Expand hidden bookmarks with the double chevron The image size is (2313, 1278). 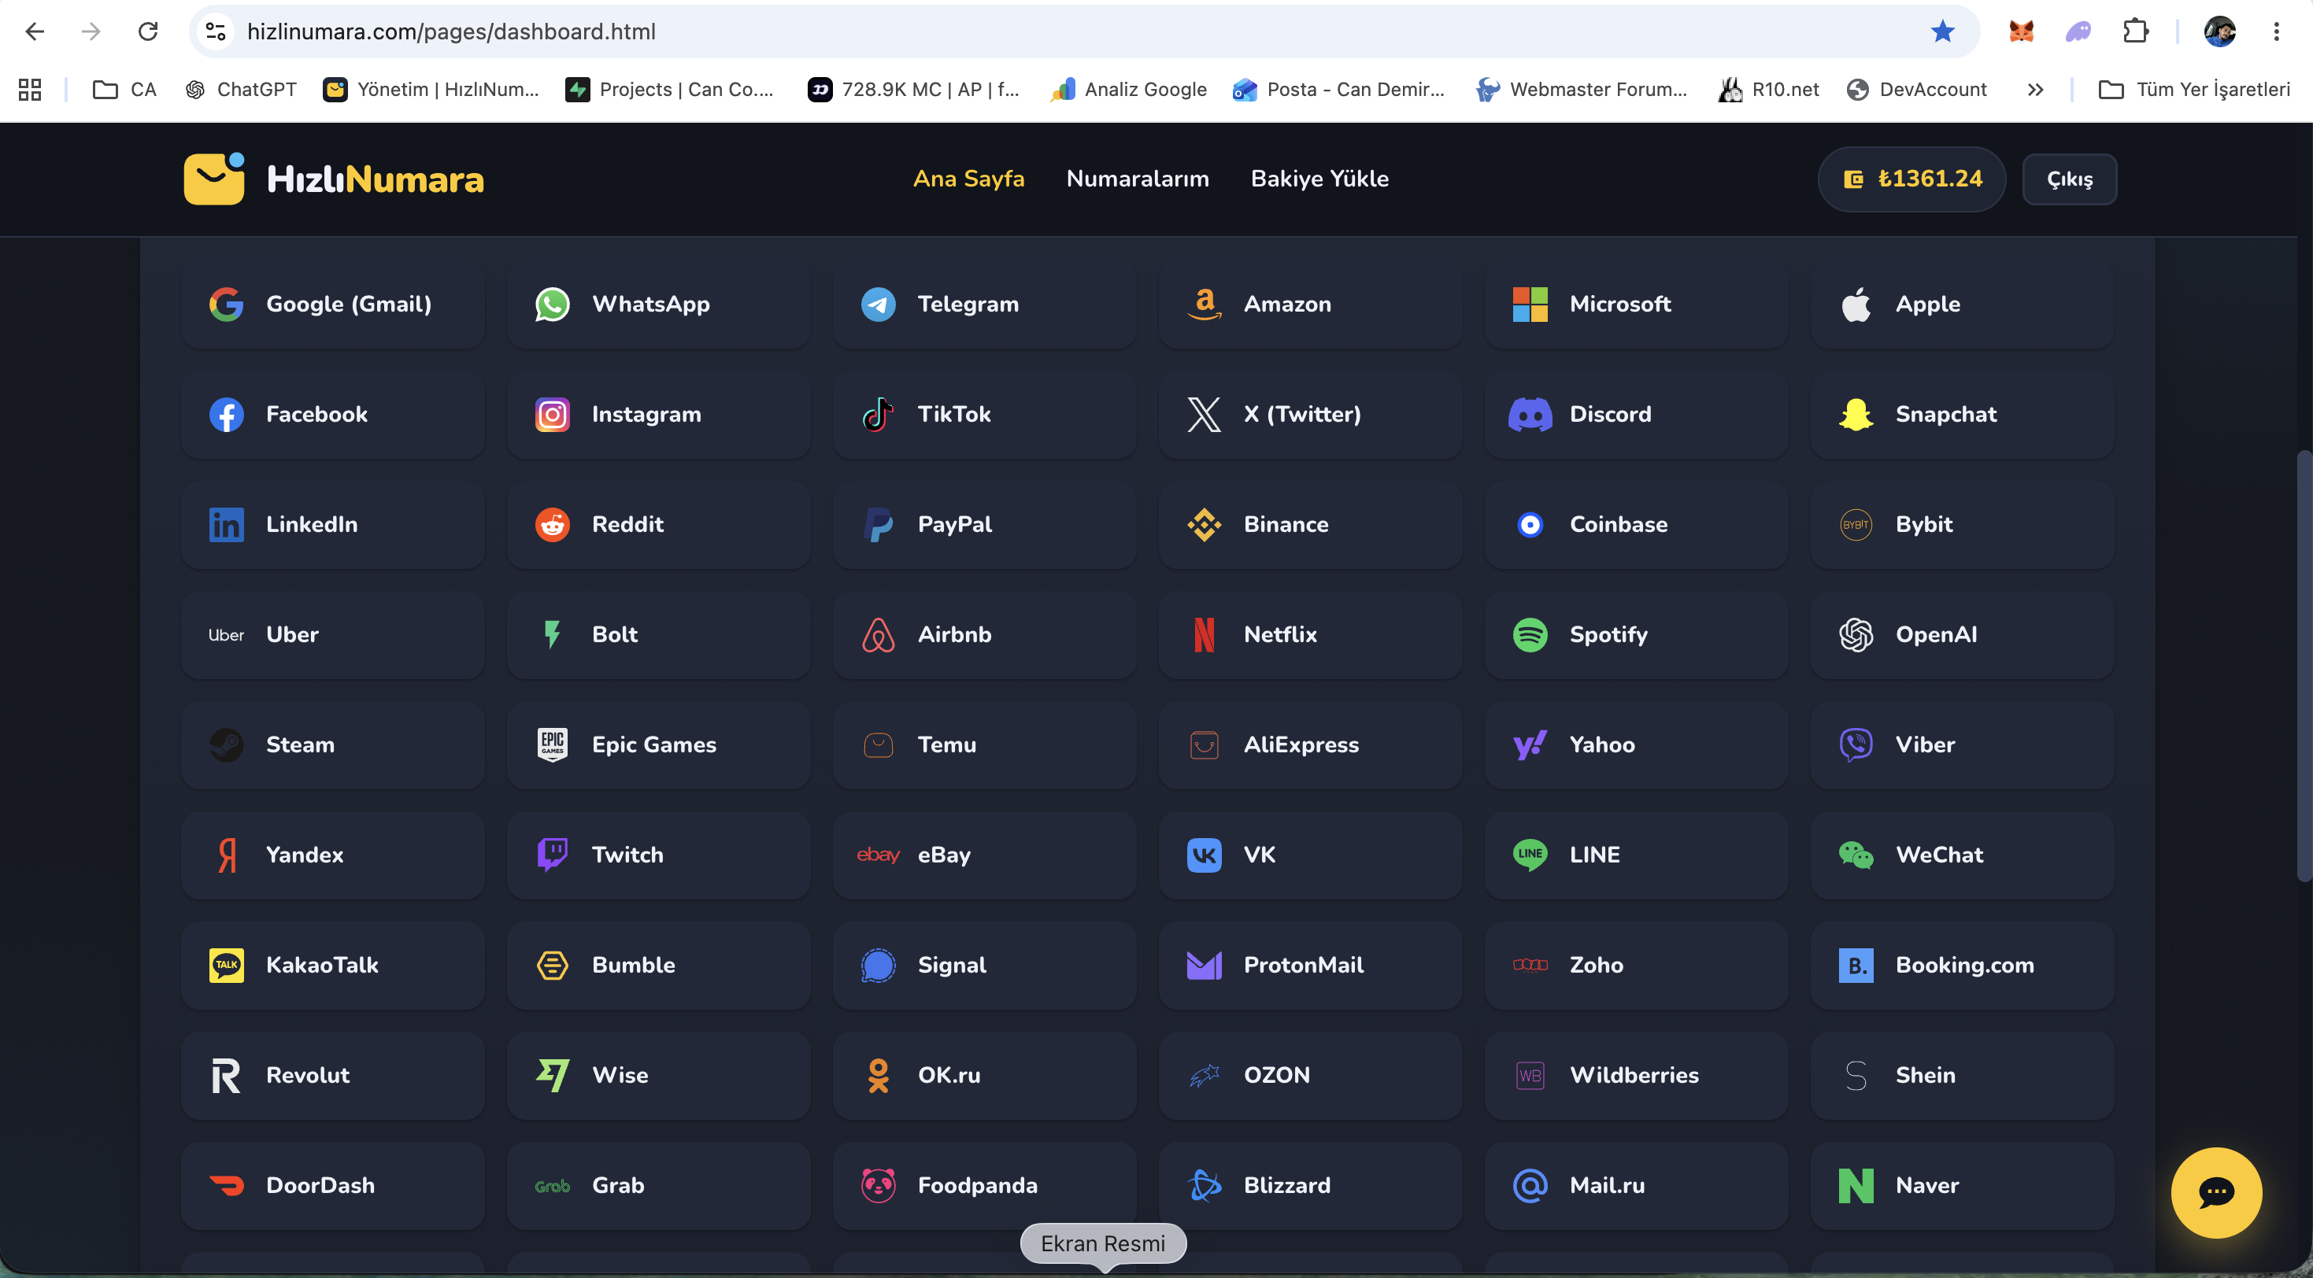point(2036,90)
